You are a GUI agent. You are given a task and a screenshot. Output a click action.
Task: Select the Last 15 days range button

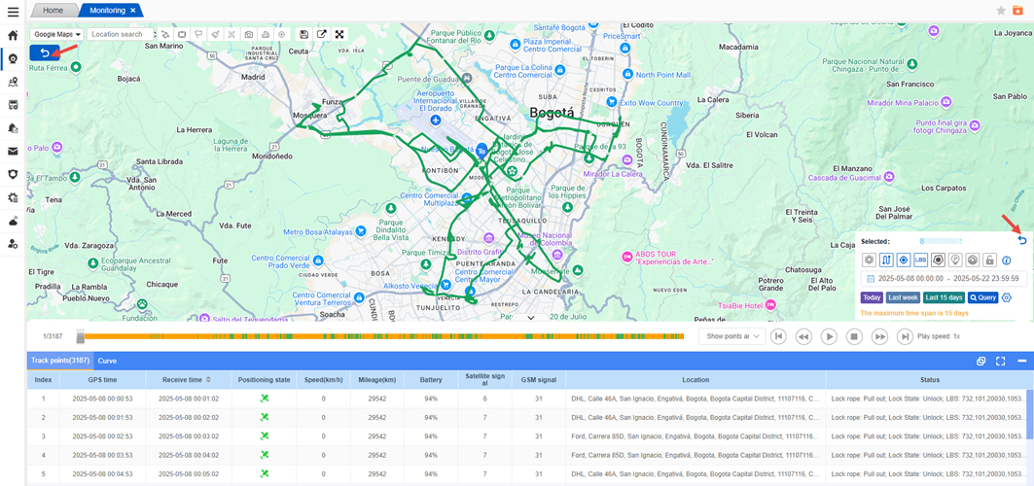tap(944, 297)
